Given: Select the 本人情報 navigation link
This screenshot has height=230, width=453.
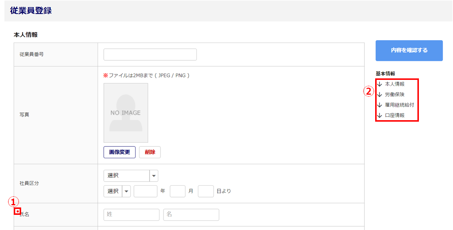Looking at the screenshot, I should point(394,84).
